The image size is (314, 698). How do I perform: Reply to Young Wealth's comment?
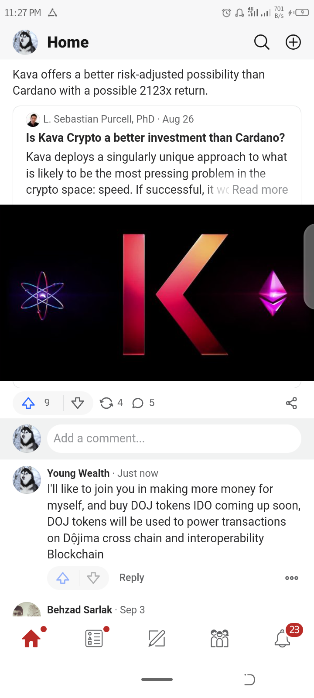click(x=132, y=578)
